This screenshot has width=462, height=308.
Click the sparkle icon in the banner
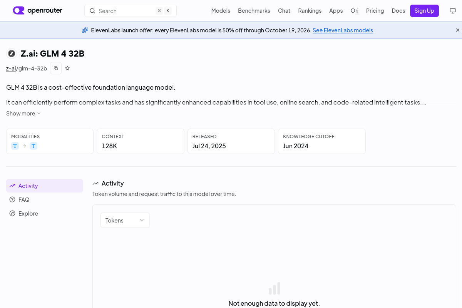tap(85, 30)
